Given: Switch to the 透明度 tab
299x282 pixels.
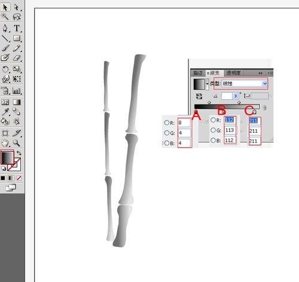Looking at the screenshot, I should (x=233, y=73).
